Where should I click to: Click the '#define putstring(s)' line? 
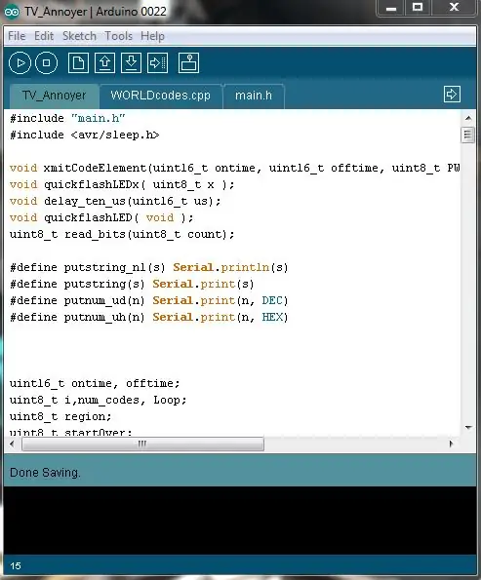pos(132,284)
